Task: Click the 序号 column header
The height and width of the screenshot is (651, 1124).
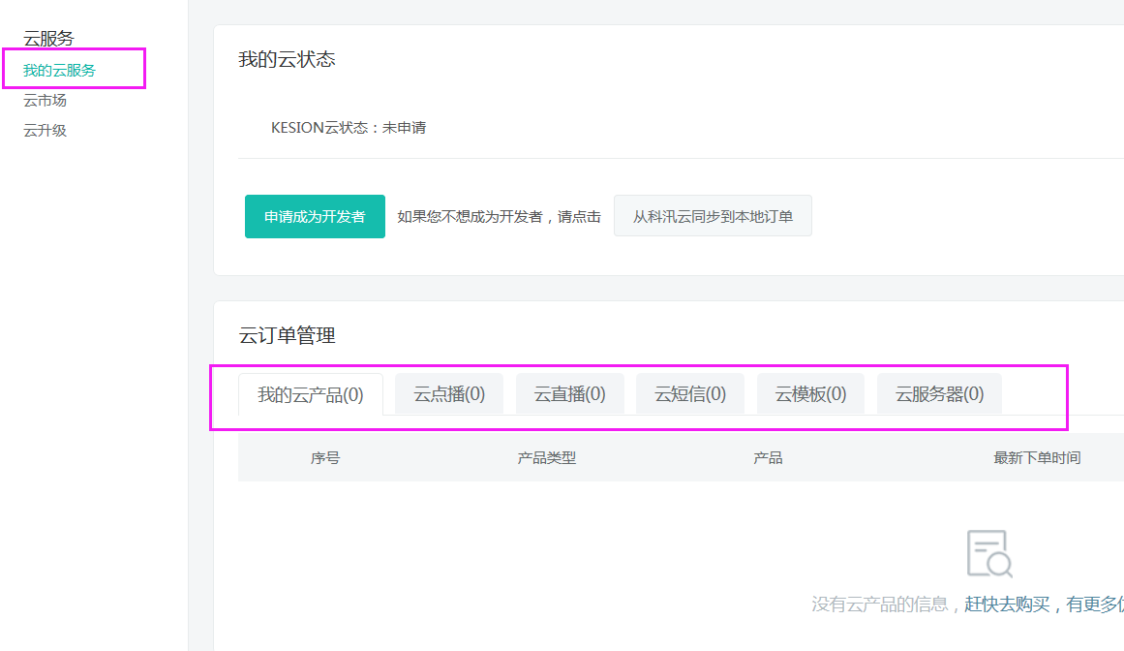Action: (325, 458)
